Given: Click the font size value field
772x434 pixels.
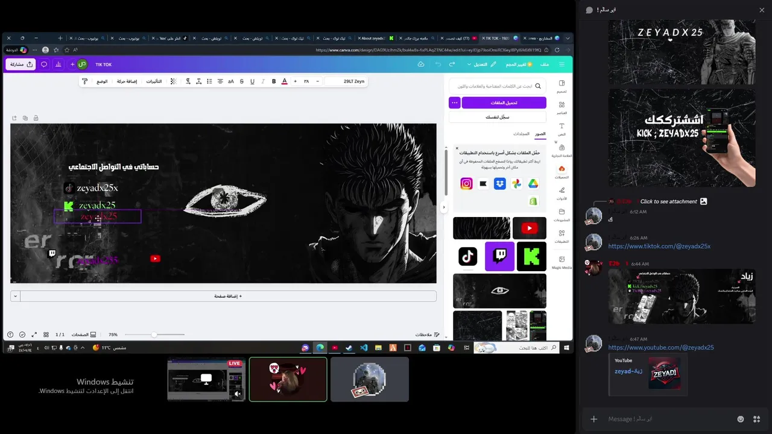Looking at the screenshot, I should [306, 81].
